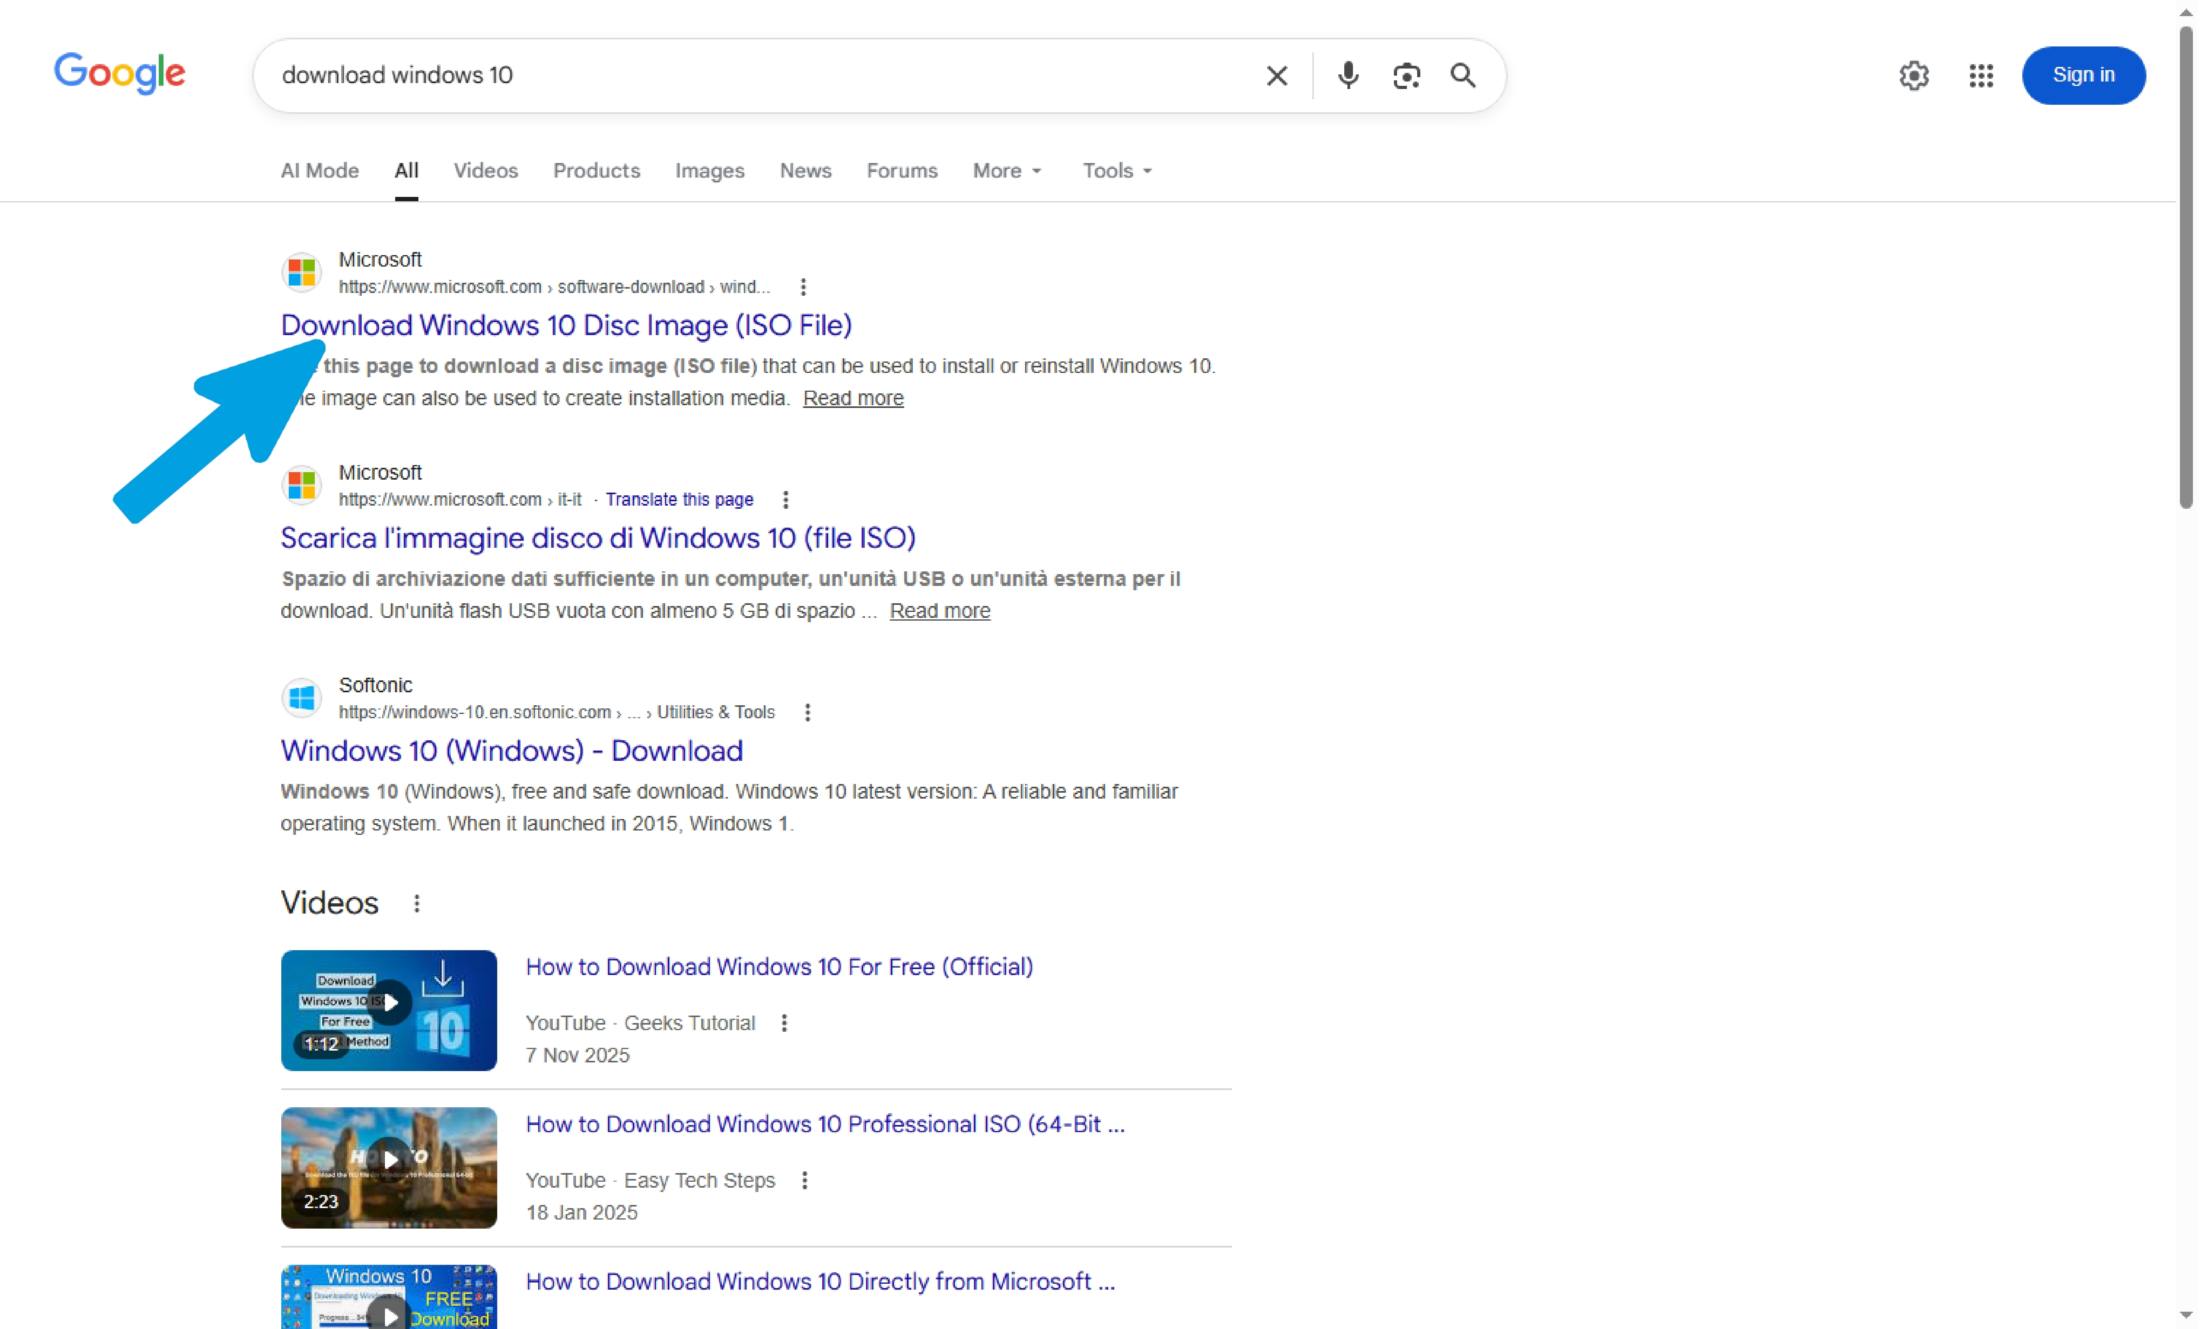The height and width of the screenshot is (1329, 2200).
Task: Click first Microsoft result favicon
Action: pos(302,272)
